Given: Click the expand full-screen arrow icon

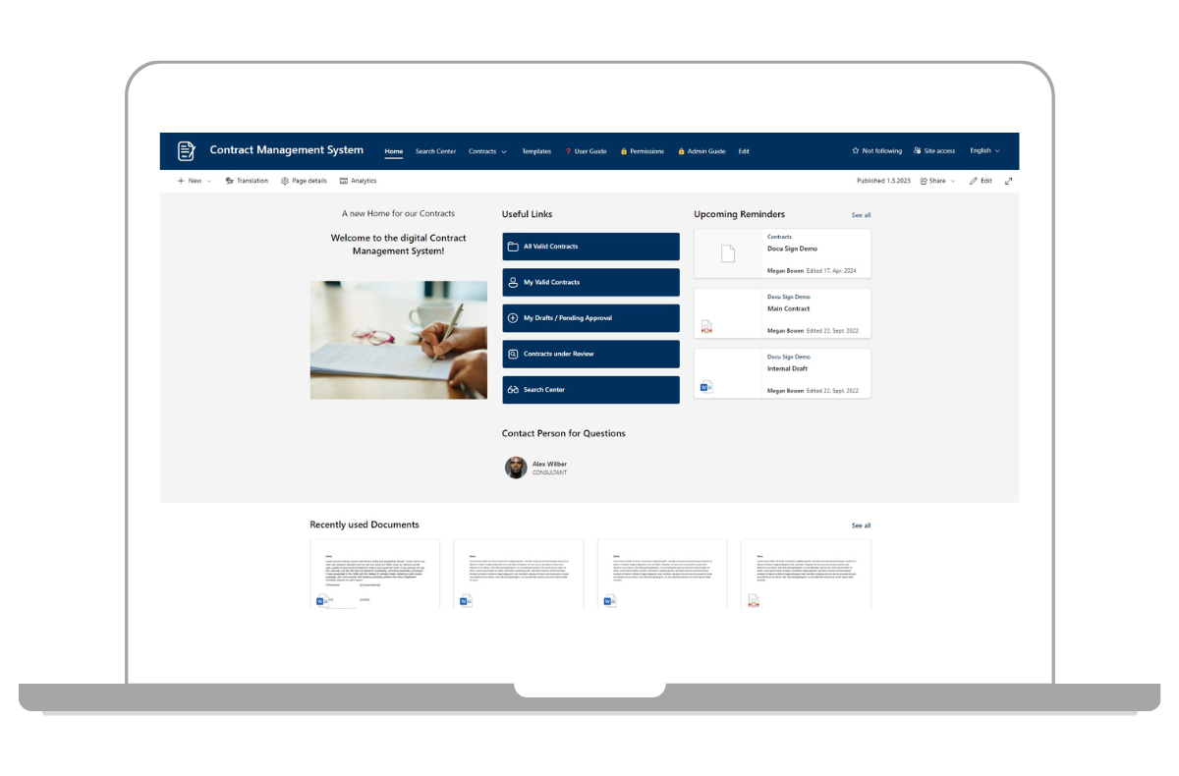Looking at the screenshot, I should click(1008, 181).
